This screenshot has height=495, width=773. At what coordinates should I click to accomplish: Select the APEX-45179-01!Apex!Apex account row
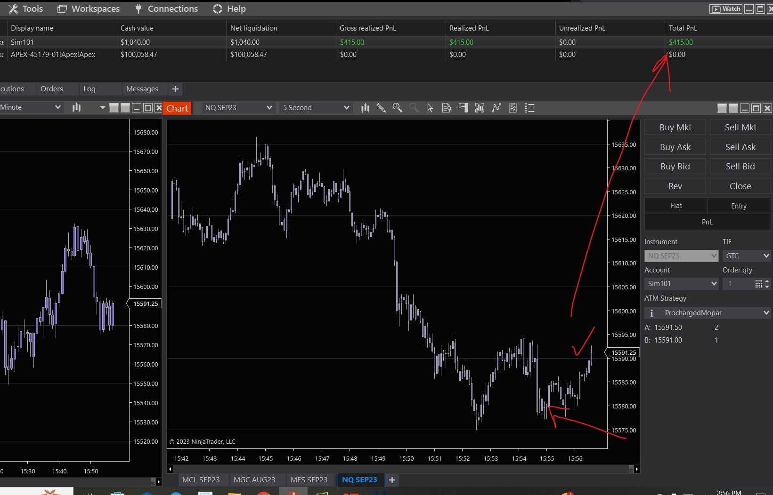[x=386, y=55]
